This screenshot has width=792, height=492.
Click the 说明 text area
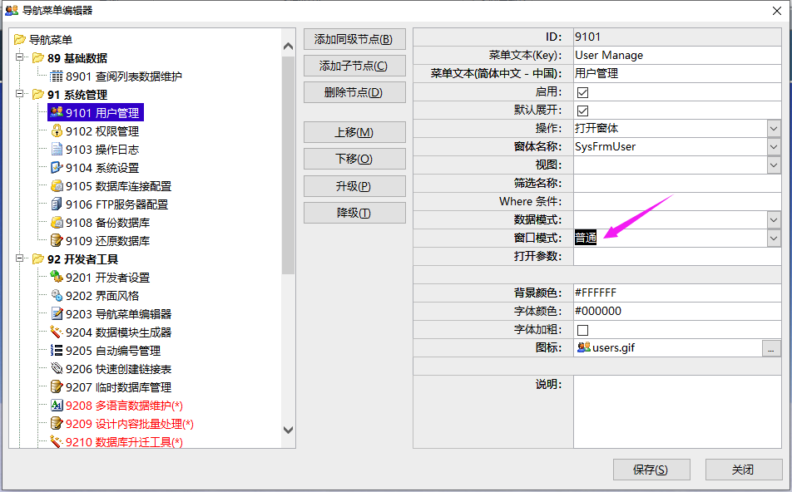click(x=677, y=411)
